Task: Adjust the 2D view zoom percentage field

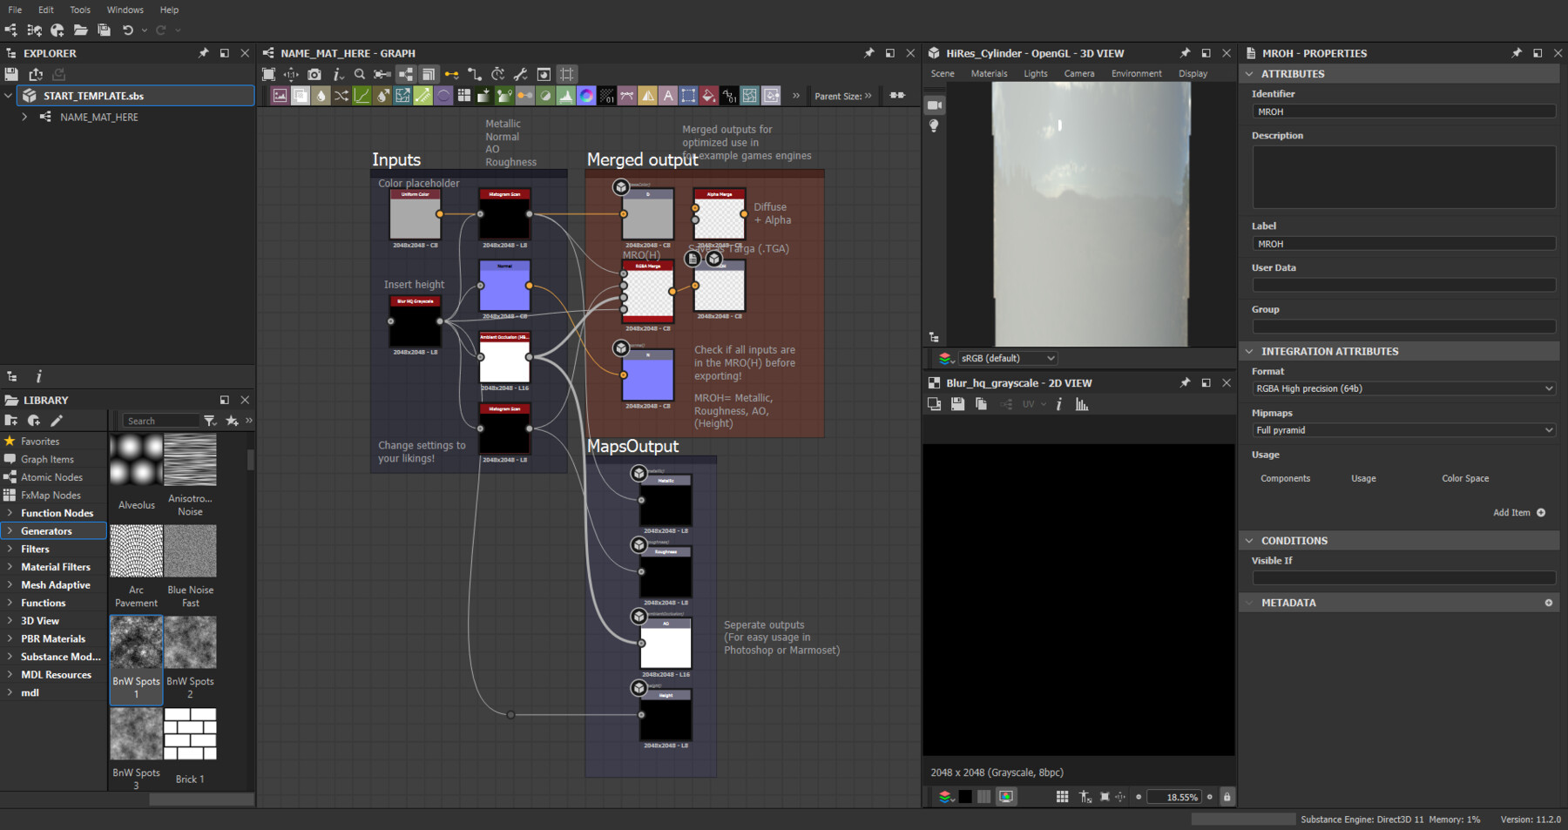Action: click(1176, 797)
